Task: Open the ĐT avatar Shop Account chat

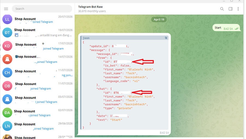Action: 37,32
